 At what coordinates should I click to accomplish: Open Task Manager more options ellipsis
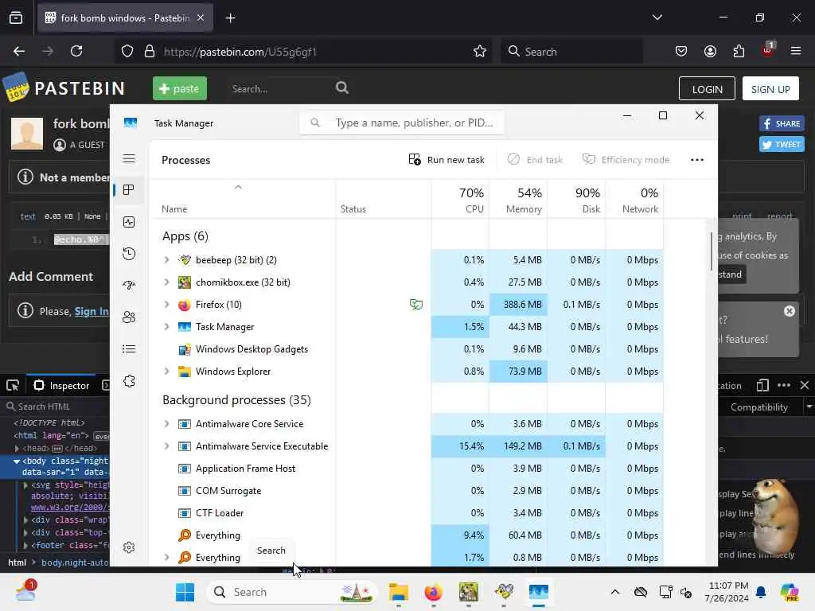[x=697, y=159]
